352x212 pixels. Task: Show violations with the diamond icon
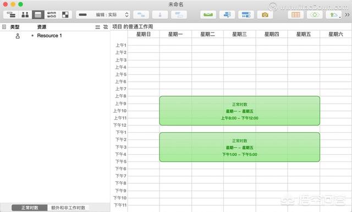pyautogui.click(x=315, y=15)
